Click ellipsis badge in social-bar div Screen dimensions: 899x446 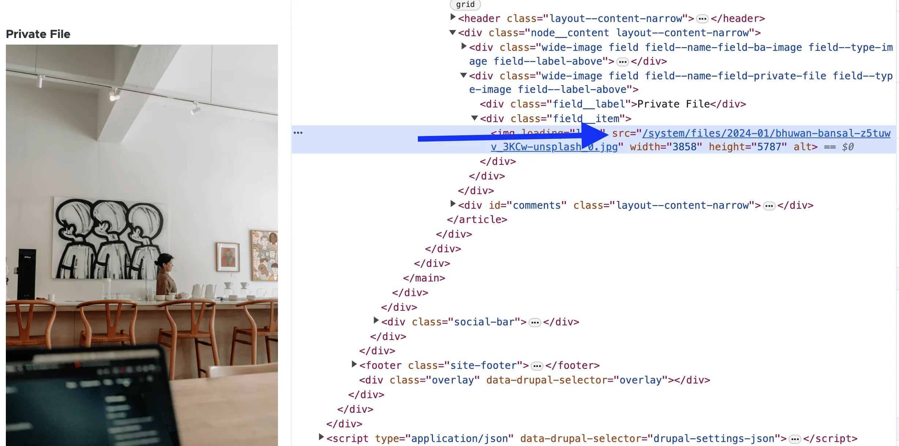(x=535, y=322)
